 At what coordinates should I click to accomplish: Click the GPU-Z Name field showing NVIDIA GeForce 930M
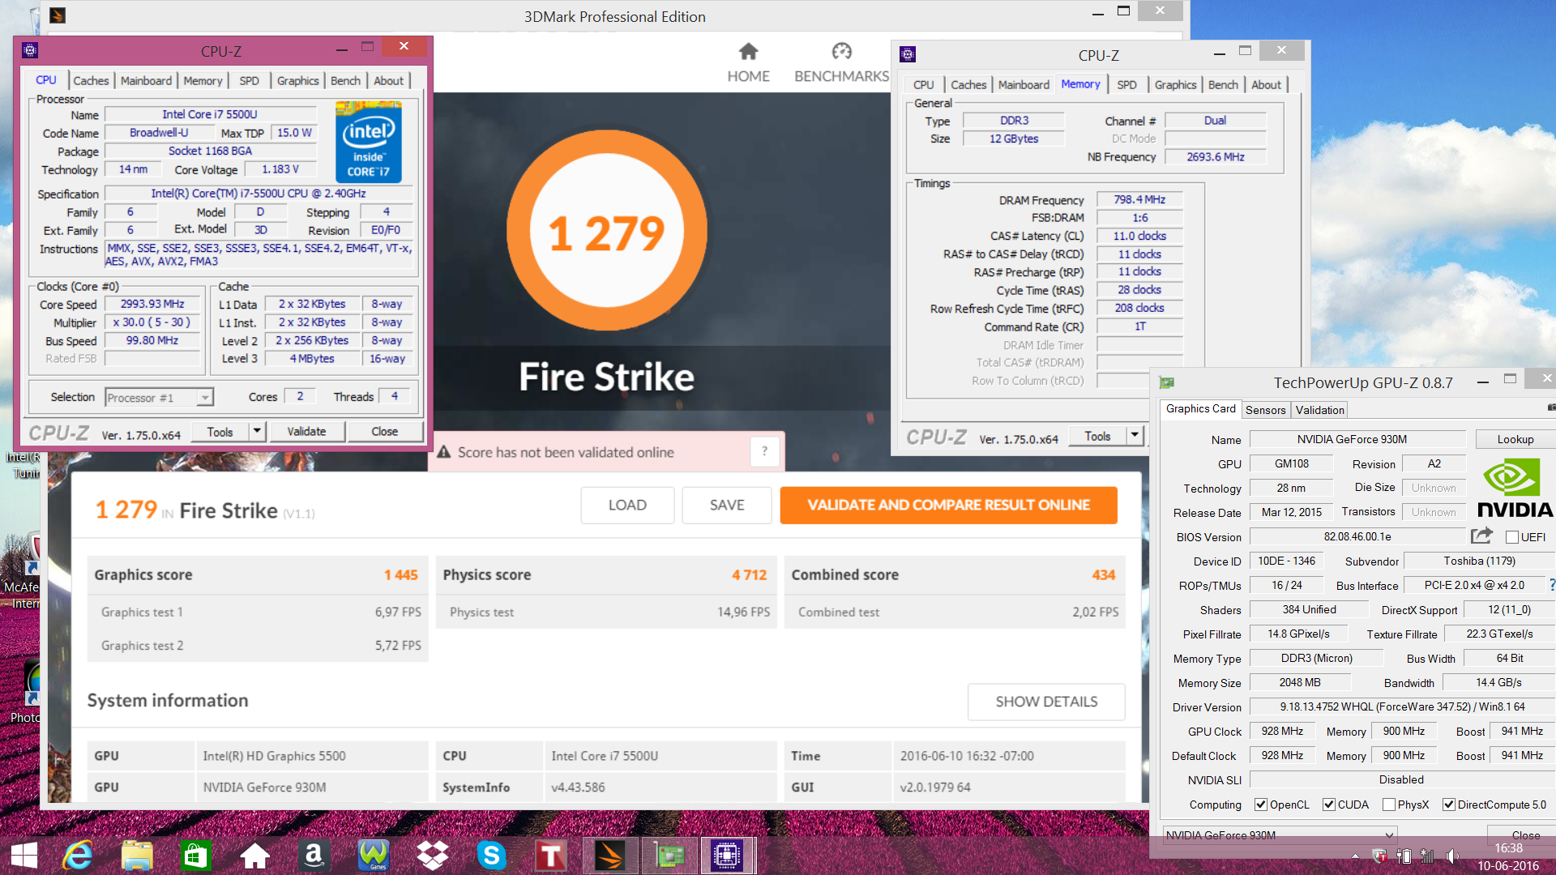[x=1357, y=439]
